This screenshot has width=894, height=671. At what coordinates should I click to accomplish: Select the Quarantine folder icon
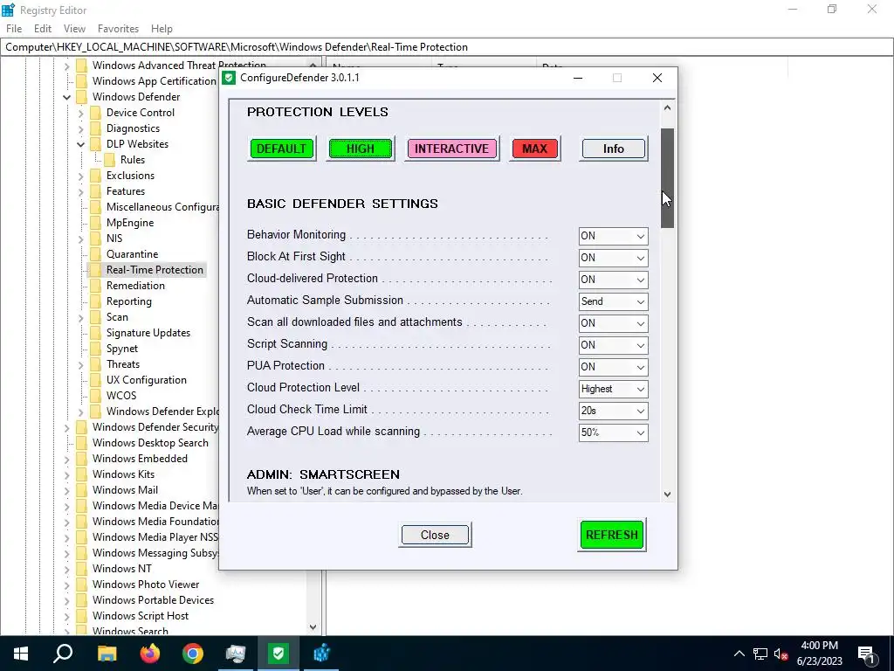point(96,254)
